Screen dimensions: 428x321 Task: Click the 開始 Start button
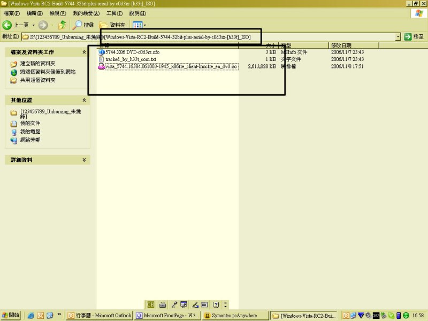click(10, 315)
